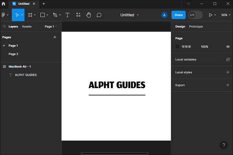This screenshot has height=155, width=233.
Task: Open local variables settings icon
Action: [228, 60]
